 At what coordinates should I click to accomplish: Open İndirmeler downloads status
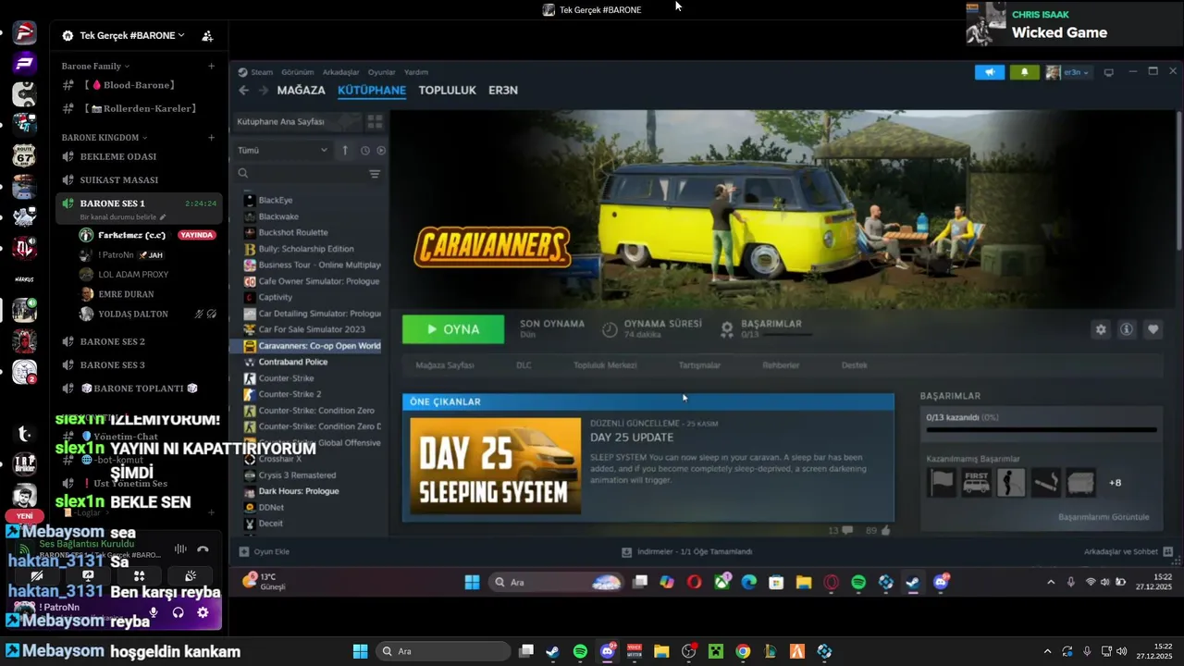[x=687, y=551]
